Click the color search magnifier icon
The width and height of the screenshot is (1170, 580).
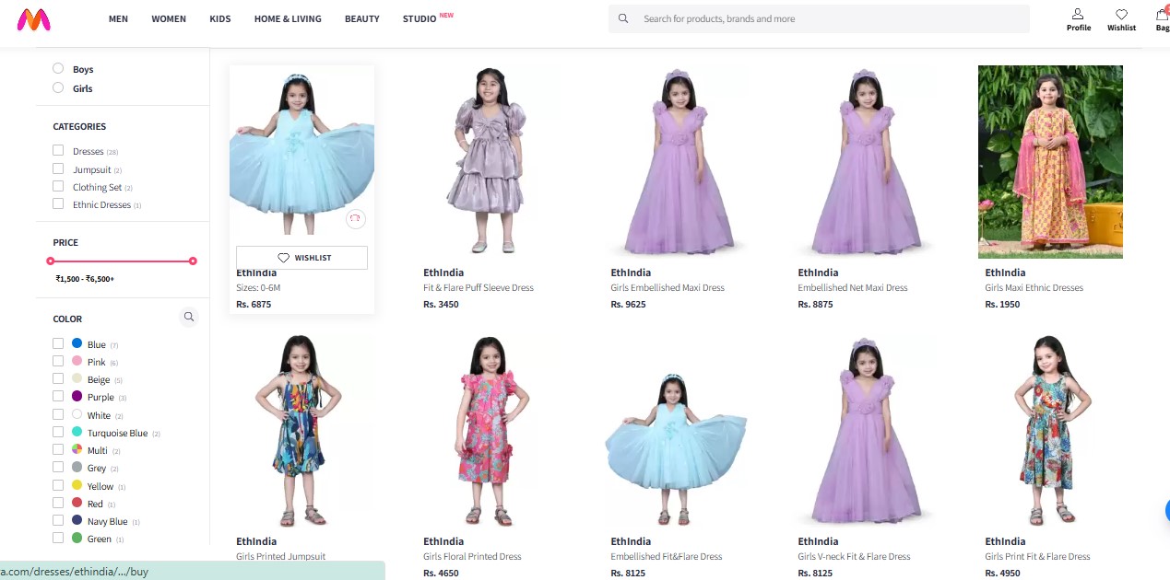[189, 318]
